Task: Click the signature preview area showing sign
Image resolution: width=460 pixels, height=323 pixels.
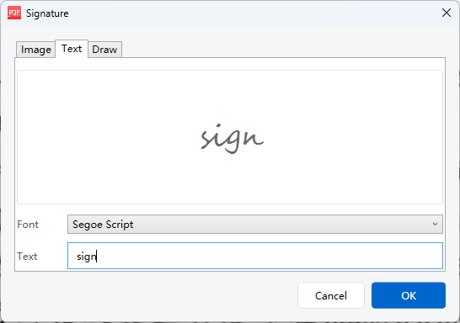Action: click(230, 137)
